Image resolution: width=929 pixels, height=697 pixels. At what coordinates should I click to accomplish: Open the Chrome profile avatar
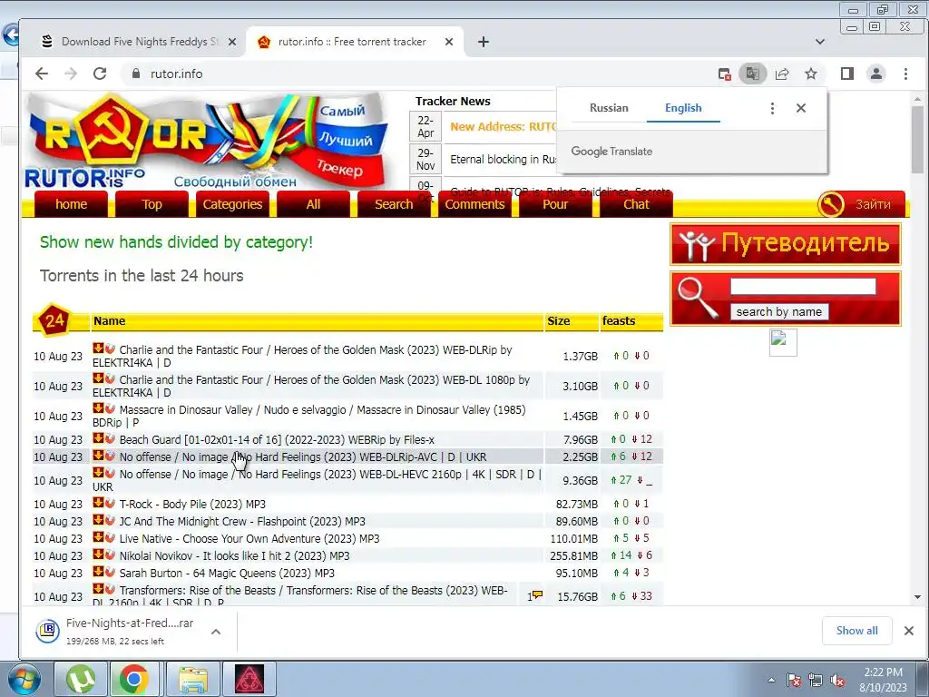pyautogui.click(x=875, y=74)
